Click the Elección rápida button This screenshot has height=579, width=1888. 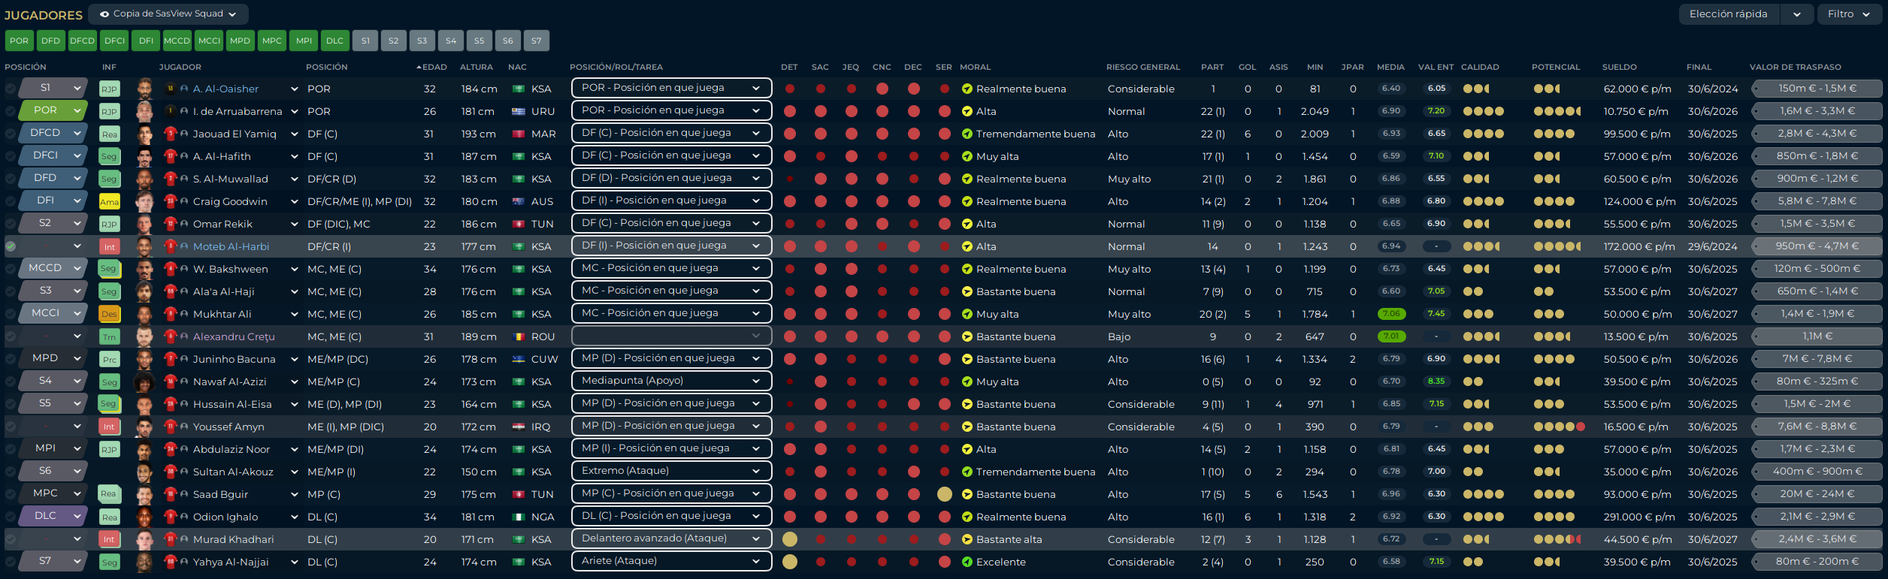pos(1729,14)
